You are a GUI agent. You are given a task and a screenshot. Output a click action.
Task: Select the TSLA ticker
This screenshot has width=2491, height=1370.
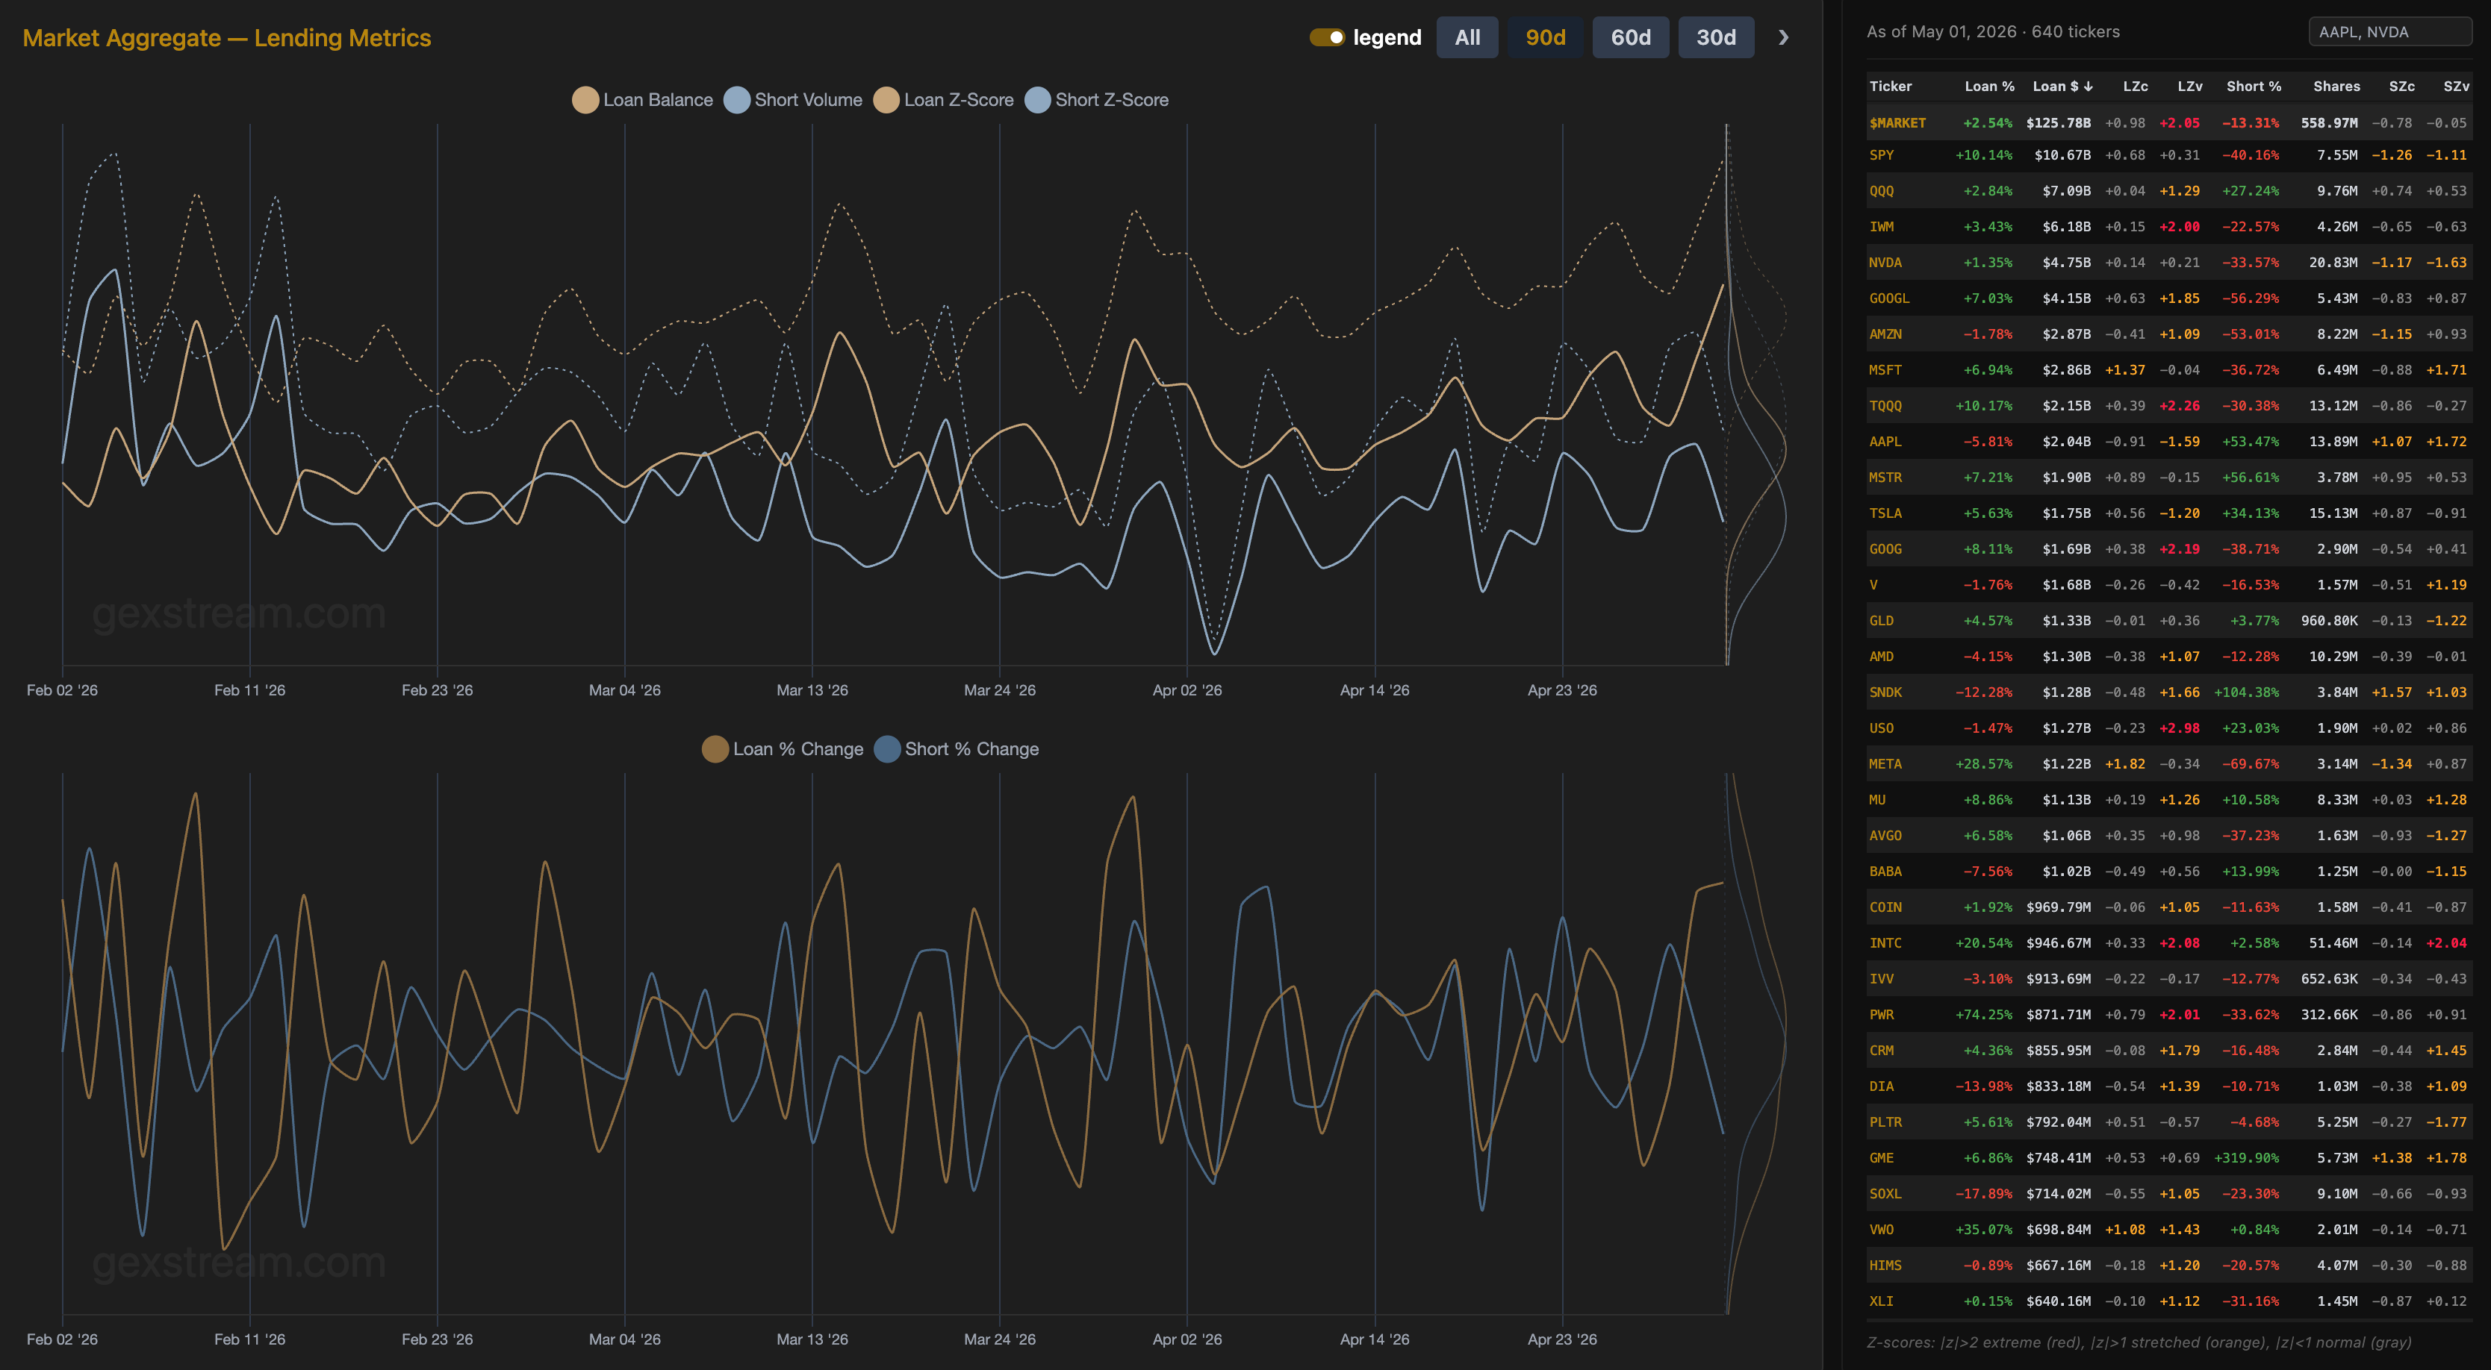tap(1885, 513)
